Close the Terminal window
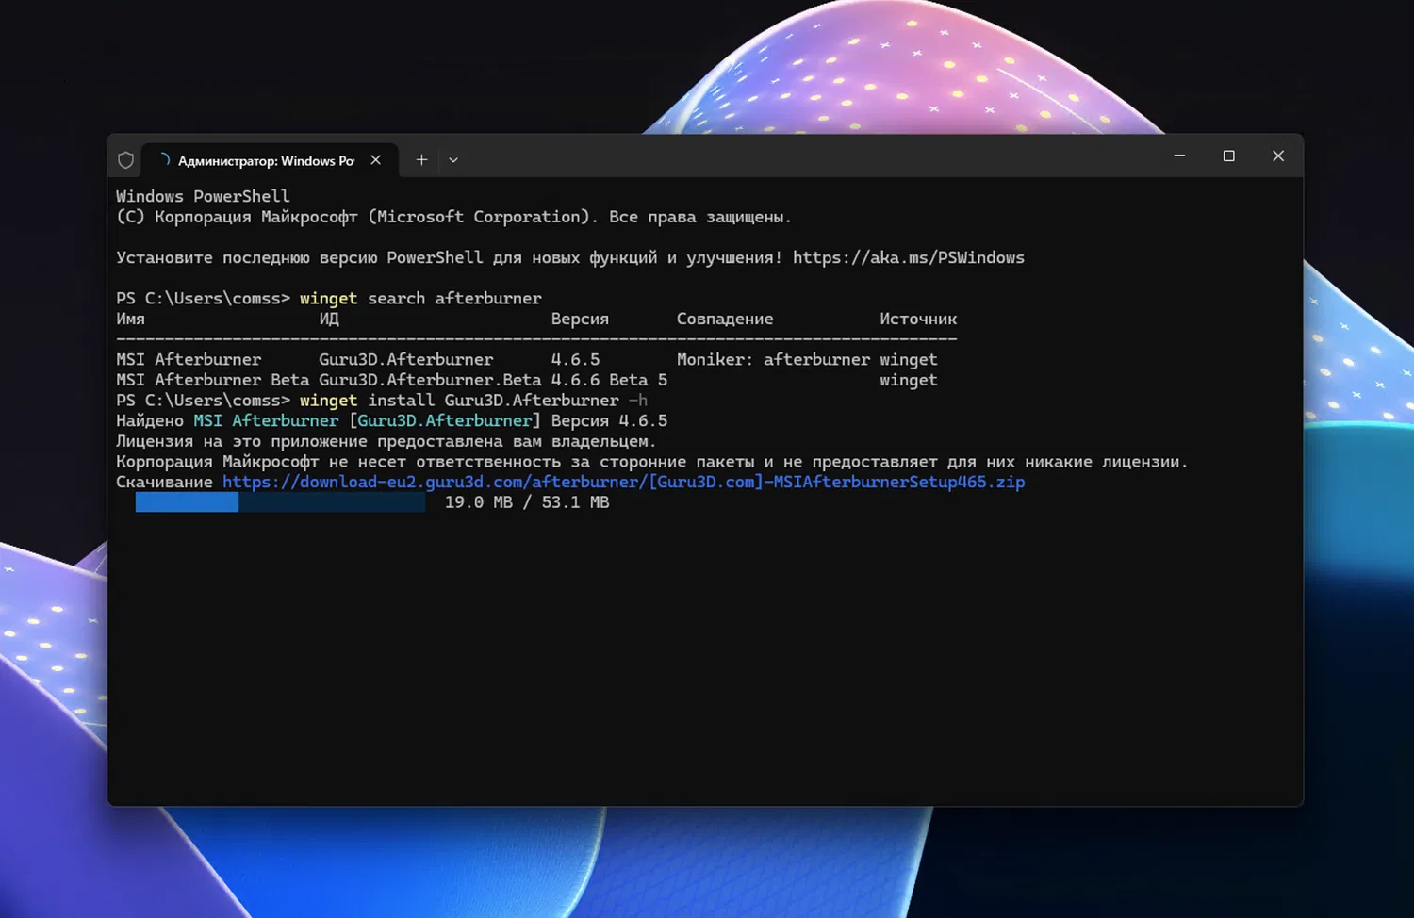 (x=1278, y=156)
